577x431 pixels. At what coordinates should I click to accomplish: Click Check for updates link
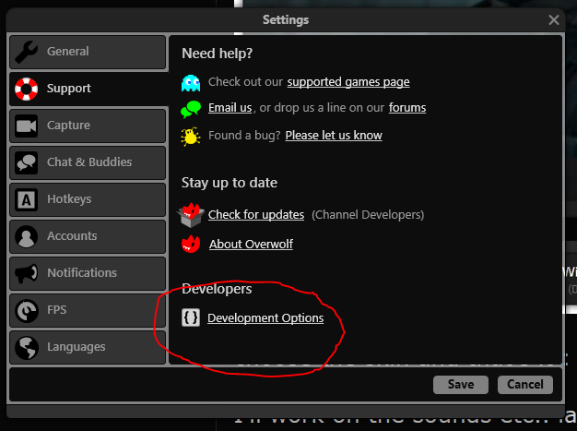(x=256, y=214)
